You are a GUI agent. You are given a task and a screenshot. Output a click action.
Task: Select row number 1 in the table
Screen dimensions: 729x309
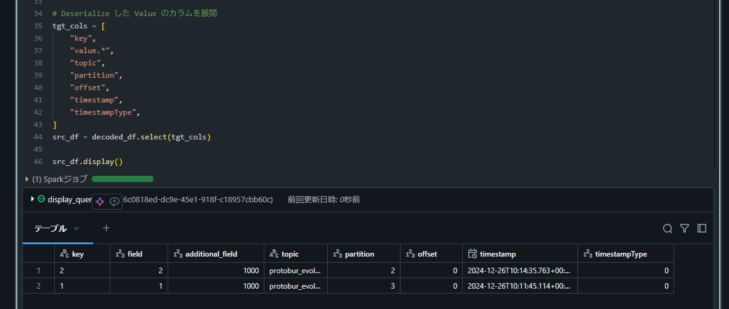click(x=39, y=270)
